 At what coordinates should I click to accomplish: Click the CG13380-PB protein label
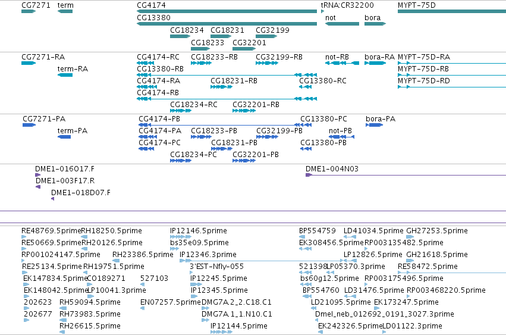coord(323,143)
